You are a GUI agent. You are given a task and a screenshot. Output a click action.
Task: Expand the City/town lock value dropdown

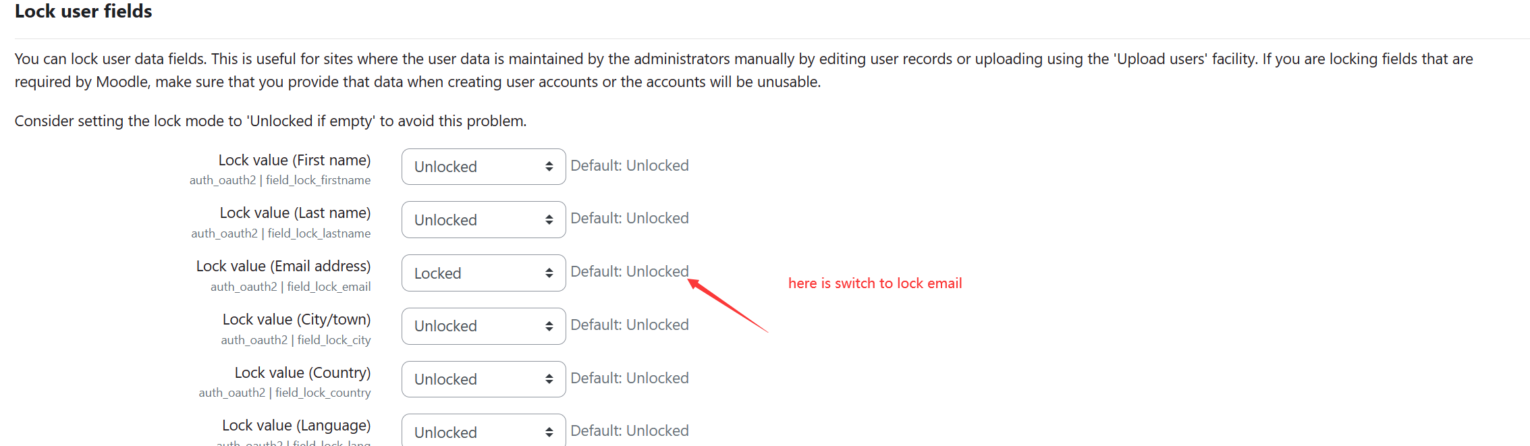pyautogui.click(x=483, y=327)
